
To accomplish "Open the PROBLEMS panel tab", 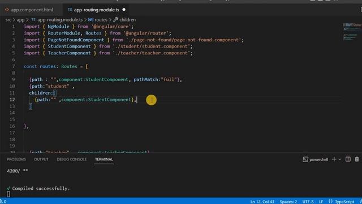I will 16,159.
